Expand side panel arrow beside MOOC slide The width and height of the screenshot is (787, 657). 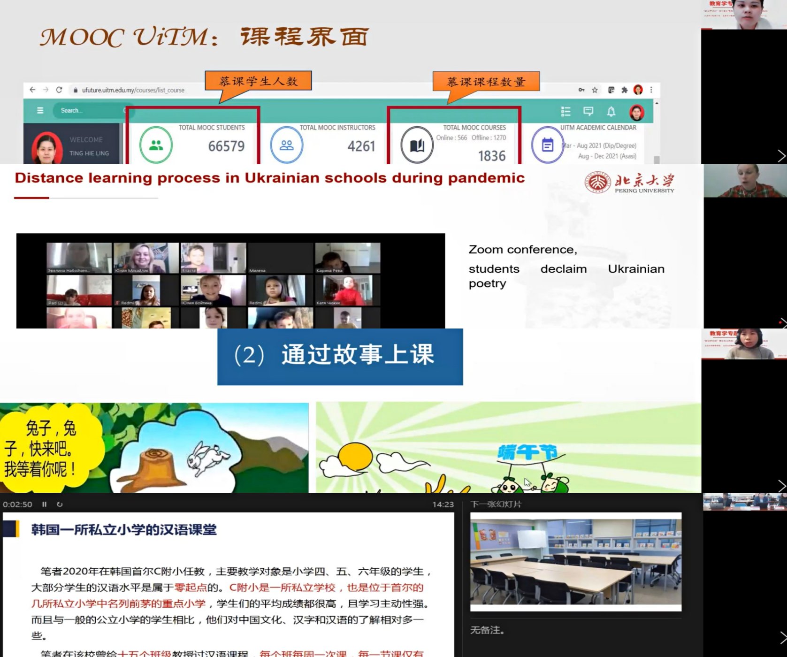781,156
